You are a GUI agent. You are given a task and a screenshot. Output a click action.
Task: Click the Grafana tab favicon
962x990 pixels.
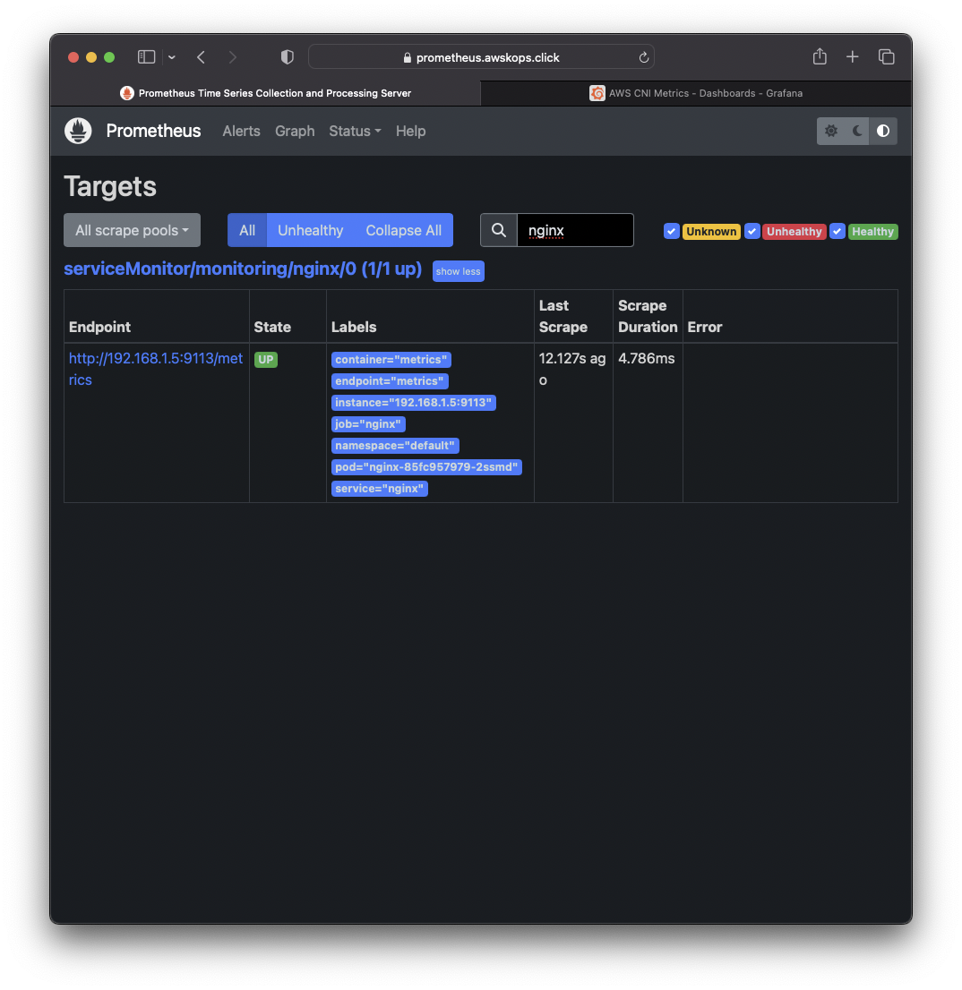point(597,93)
